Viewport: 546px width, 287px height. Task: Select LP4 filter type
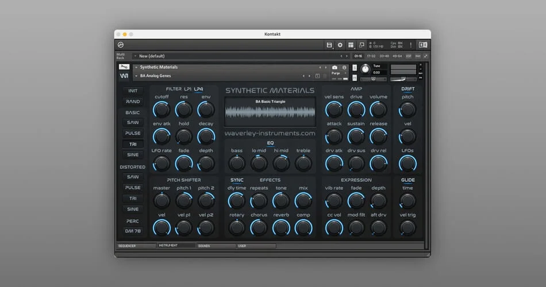point(198,89)
